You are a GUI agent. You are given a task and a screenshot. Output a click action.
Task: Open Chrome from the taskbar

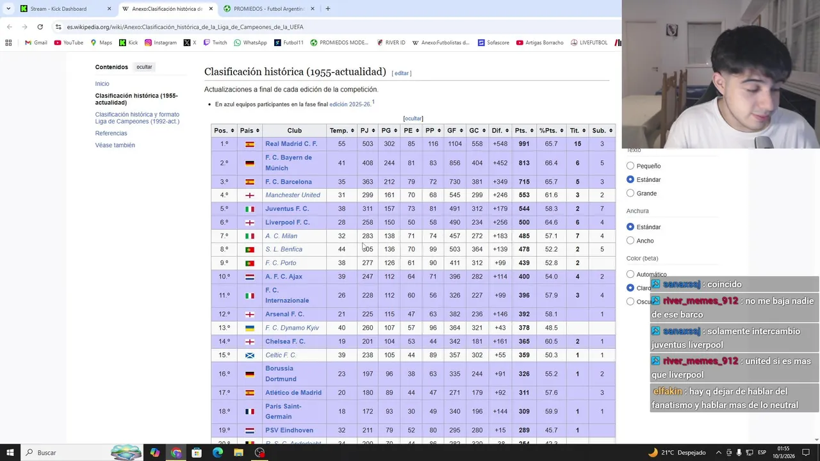(x=176, y=453)
